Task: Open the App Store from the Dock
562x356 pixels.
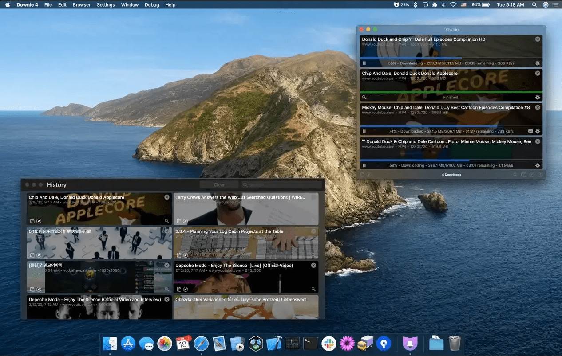Action: [128, 343]
